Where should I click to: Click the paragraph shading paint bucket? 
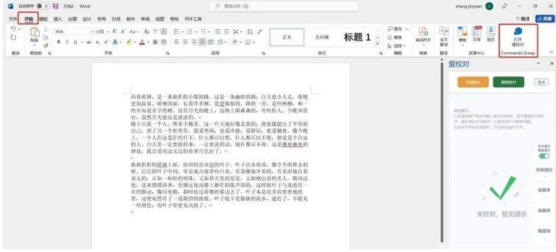235,42
